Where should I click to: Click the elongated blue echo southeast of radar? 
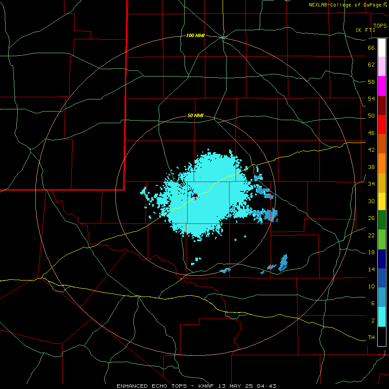[283, 262]
